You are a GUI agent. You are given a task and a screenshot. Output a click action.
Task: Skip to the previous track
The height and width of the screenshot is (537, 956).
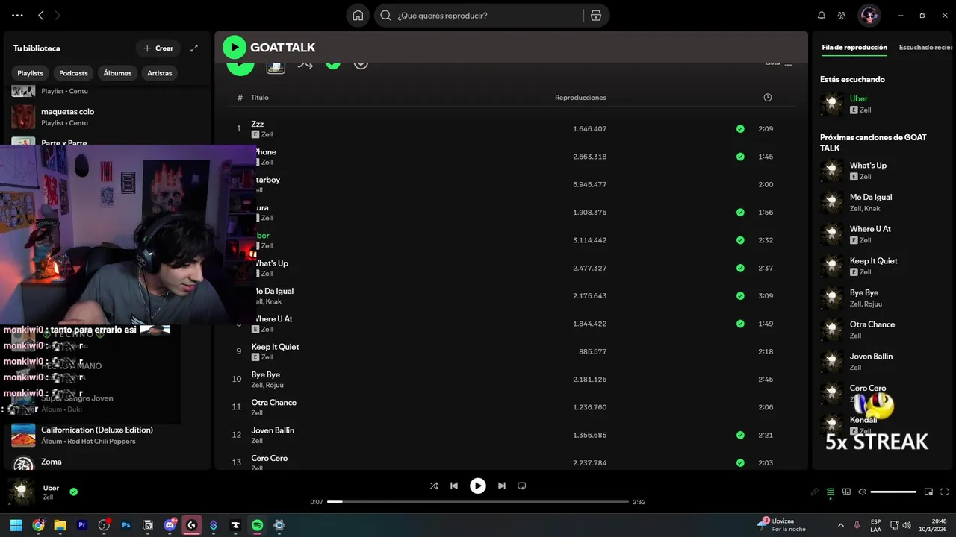(454, 486)
